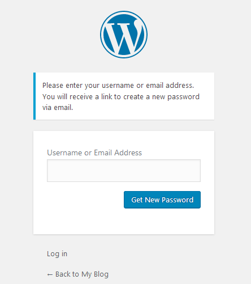
Task: Click the words 'email address.' in the first notice line
Action: [170, 86]
